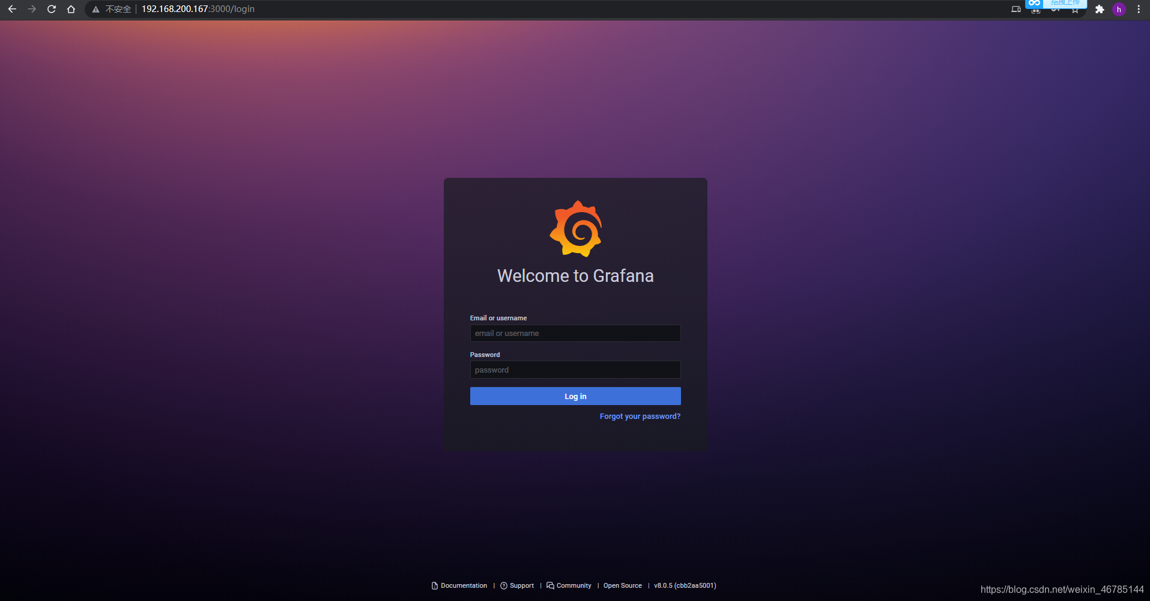Screen dimensions: 1150x601
Task: Click the Welcome to Grafana heading
Action: tap(575, 276)
